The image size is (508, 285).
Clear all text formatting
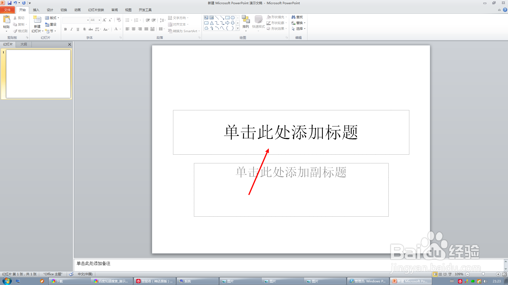[119, 20]
